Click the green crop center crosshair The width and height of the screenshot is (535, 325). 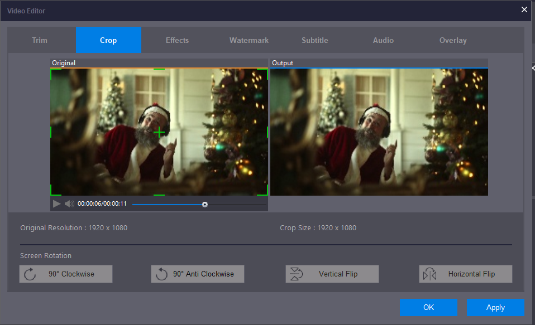[x=159, y=132]
